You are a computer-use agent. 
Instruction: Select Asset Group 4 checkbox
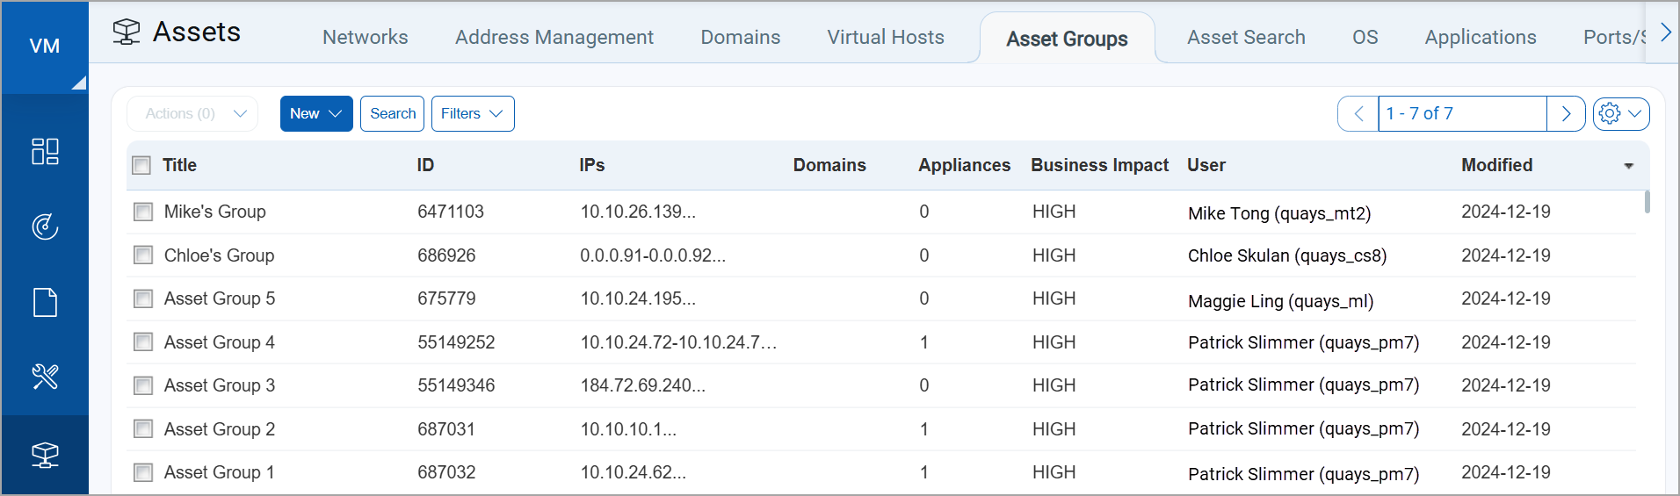pos(143,342)
